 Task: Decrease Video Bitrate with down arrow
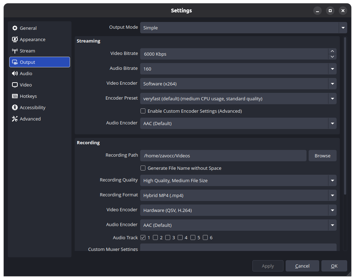332,57
